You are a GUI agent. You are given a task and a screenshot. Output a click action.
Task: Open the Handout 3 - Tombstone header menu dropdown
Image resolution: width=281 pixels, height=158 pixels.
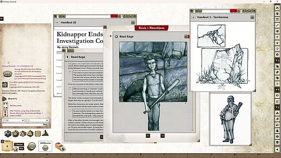(x=252, y=17)
